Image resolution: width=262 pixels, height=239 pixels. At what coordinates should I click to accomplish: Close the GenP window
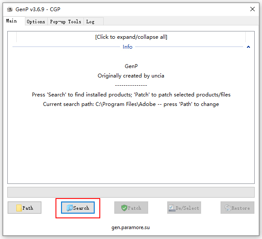252,9
